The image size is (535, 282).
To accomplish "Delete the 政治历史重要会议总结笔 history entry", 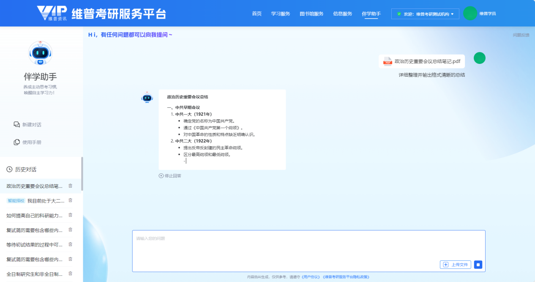I will pos(71,186).
